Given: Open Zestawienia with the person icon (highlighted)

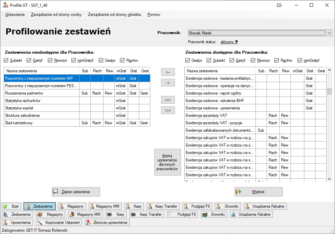Looking at the screenshot, I should [x=39, y=206].
